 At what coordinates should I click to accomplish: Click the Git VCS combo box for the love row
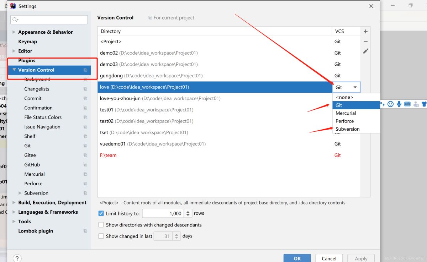(346, 87)
